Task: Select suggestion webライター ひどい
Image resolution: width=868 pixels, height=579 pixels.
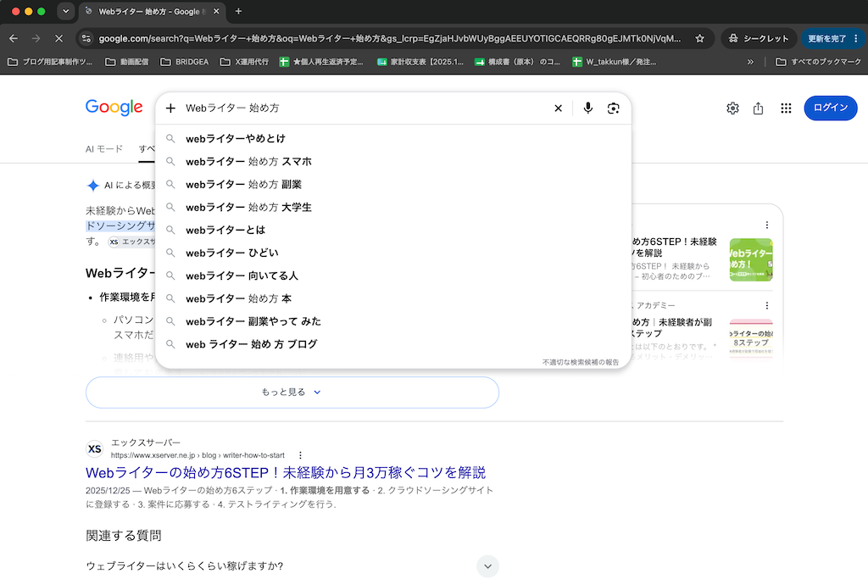Action: point(393,253)
